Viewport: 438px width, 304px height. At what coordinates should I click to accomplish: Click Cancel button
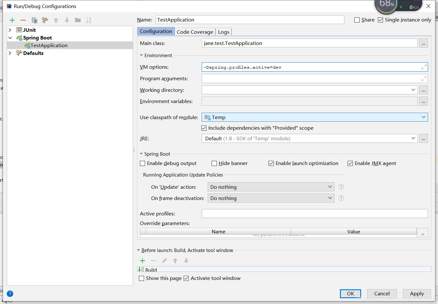tap(382, 293)
